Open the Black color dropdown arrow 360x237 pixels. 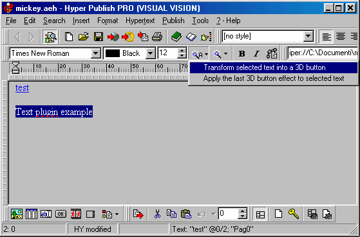point(151,53)
